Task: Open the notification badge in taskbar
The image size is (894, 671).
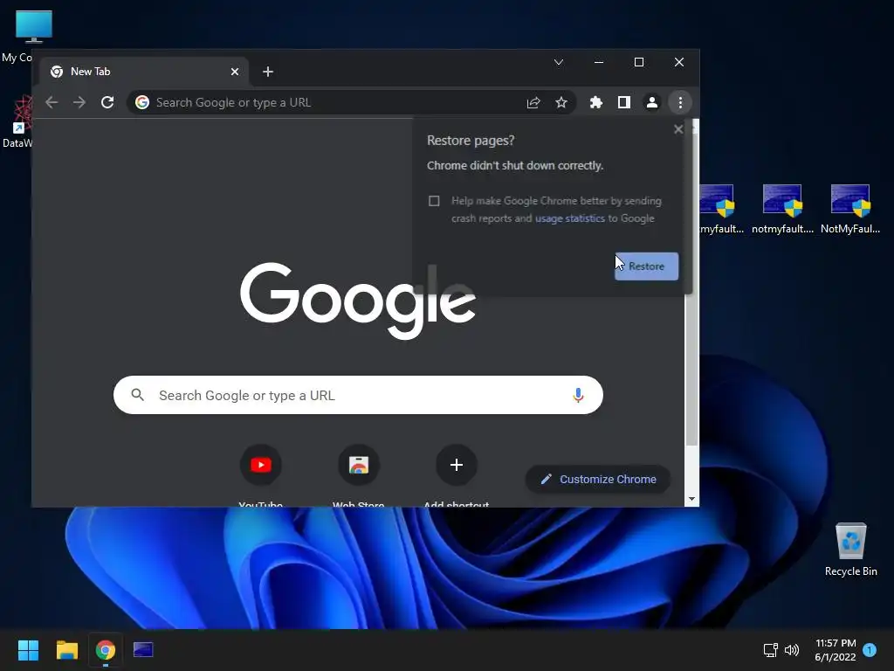Action: click(870, 650)
